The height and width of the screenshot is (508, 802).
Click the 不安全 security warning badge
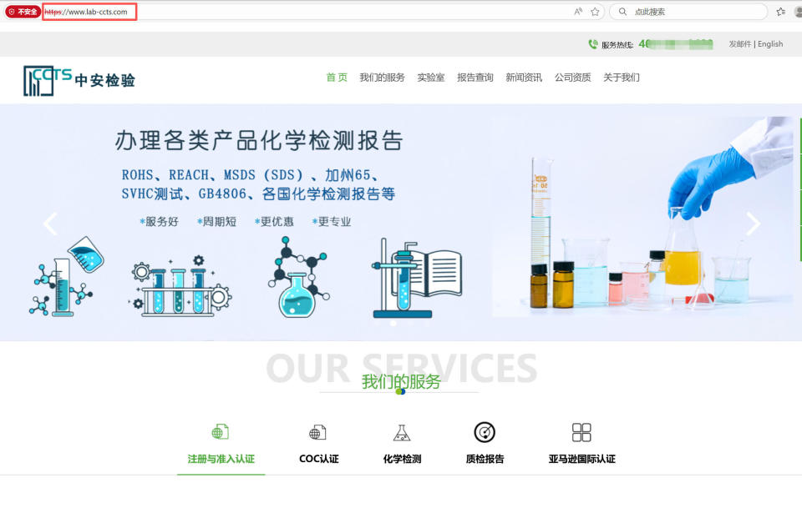tap(24, 12)
